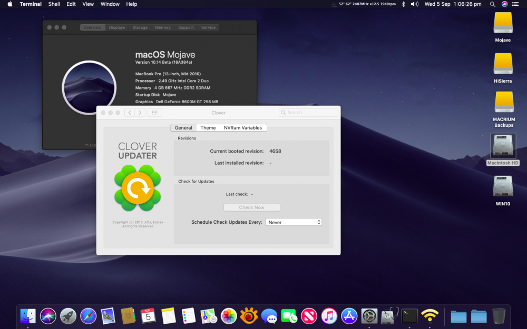Open the Help menu
527x329 pixels.
[x=131, y=4]
